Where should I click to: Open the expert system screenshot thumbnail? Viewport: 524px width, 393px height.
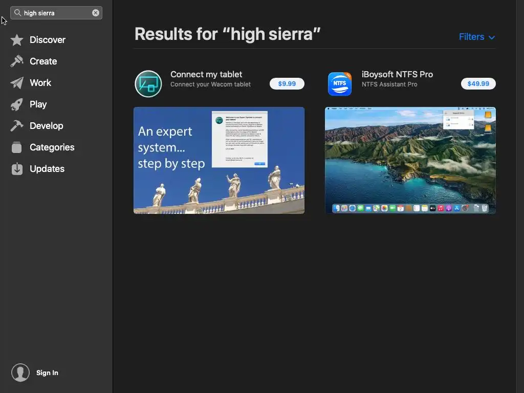click(x=219, y=160)
